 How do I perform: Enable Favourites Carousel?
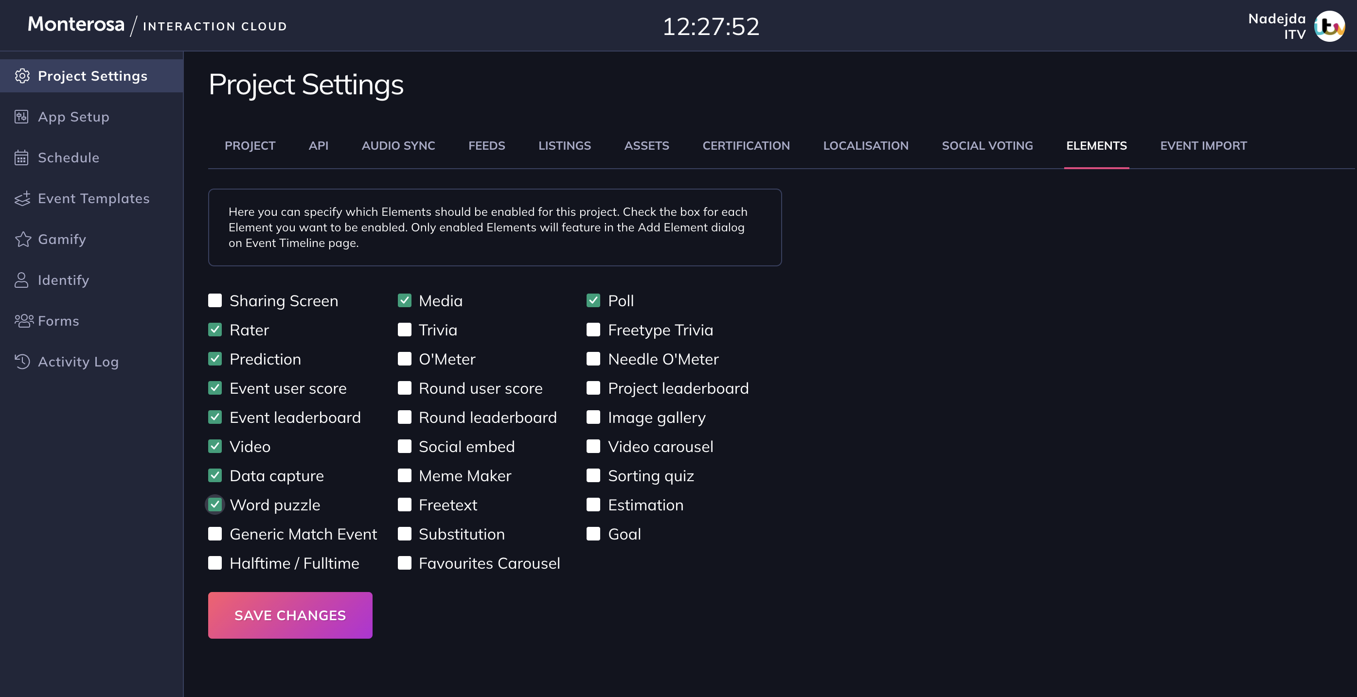point(405,563)
